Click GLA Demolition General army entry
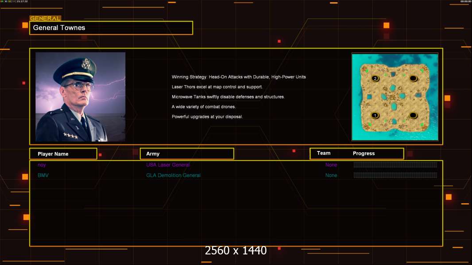The image size is (472, 265). 174,175
